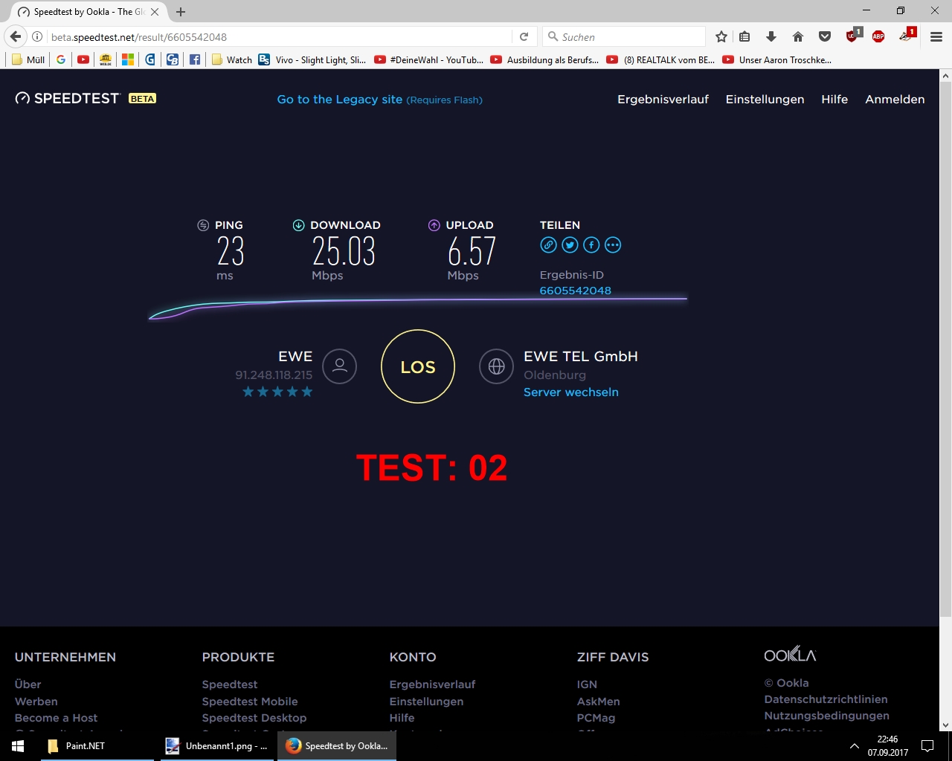Viewport: 952px width, 761px height.
Task: Click footer Ergebnisverlauf under KONTO
Action: [x=432, y=684]
